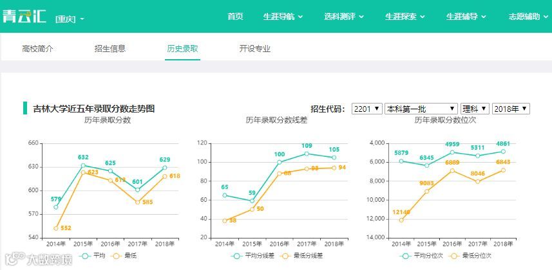The image size is (552, 270).
Task: Click the 100 line-difference point for 2016
Action: click(280, 162)
